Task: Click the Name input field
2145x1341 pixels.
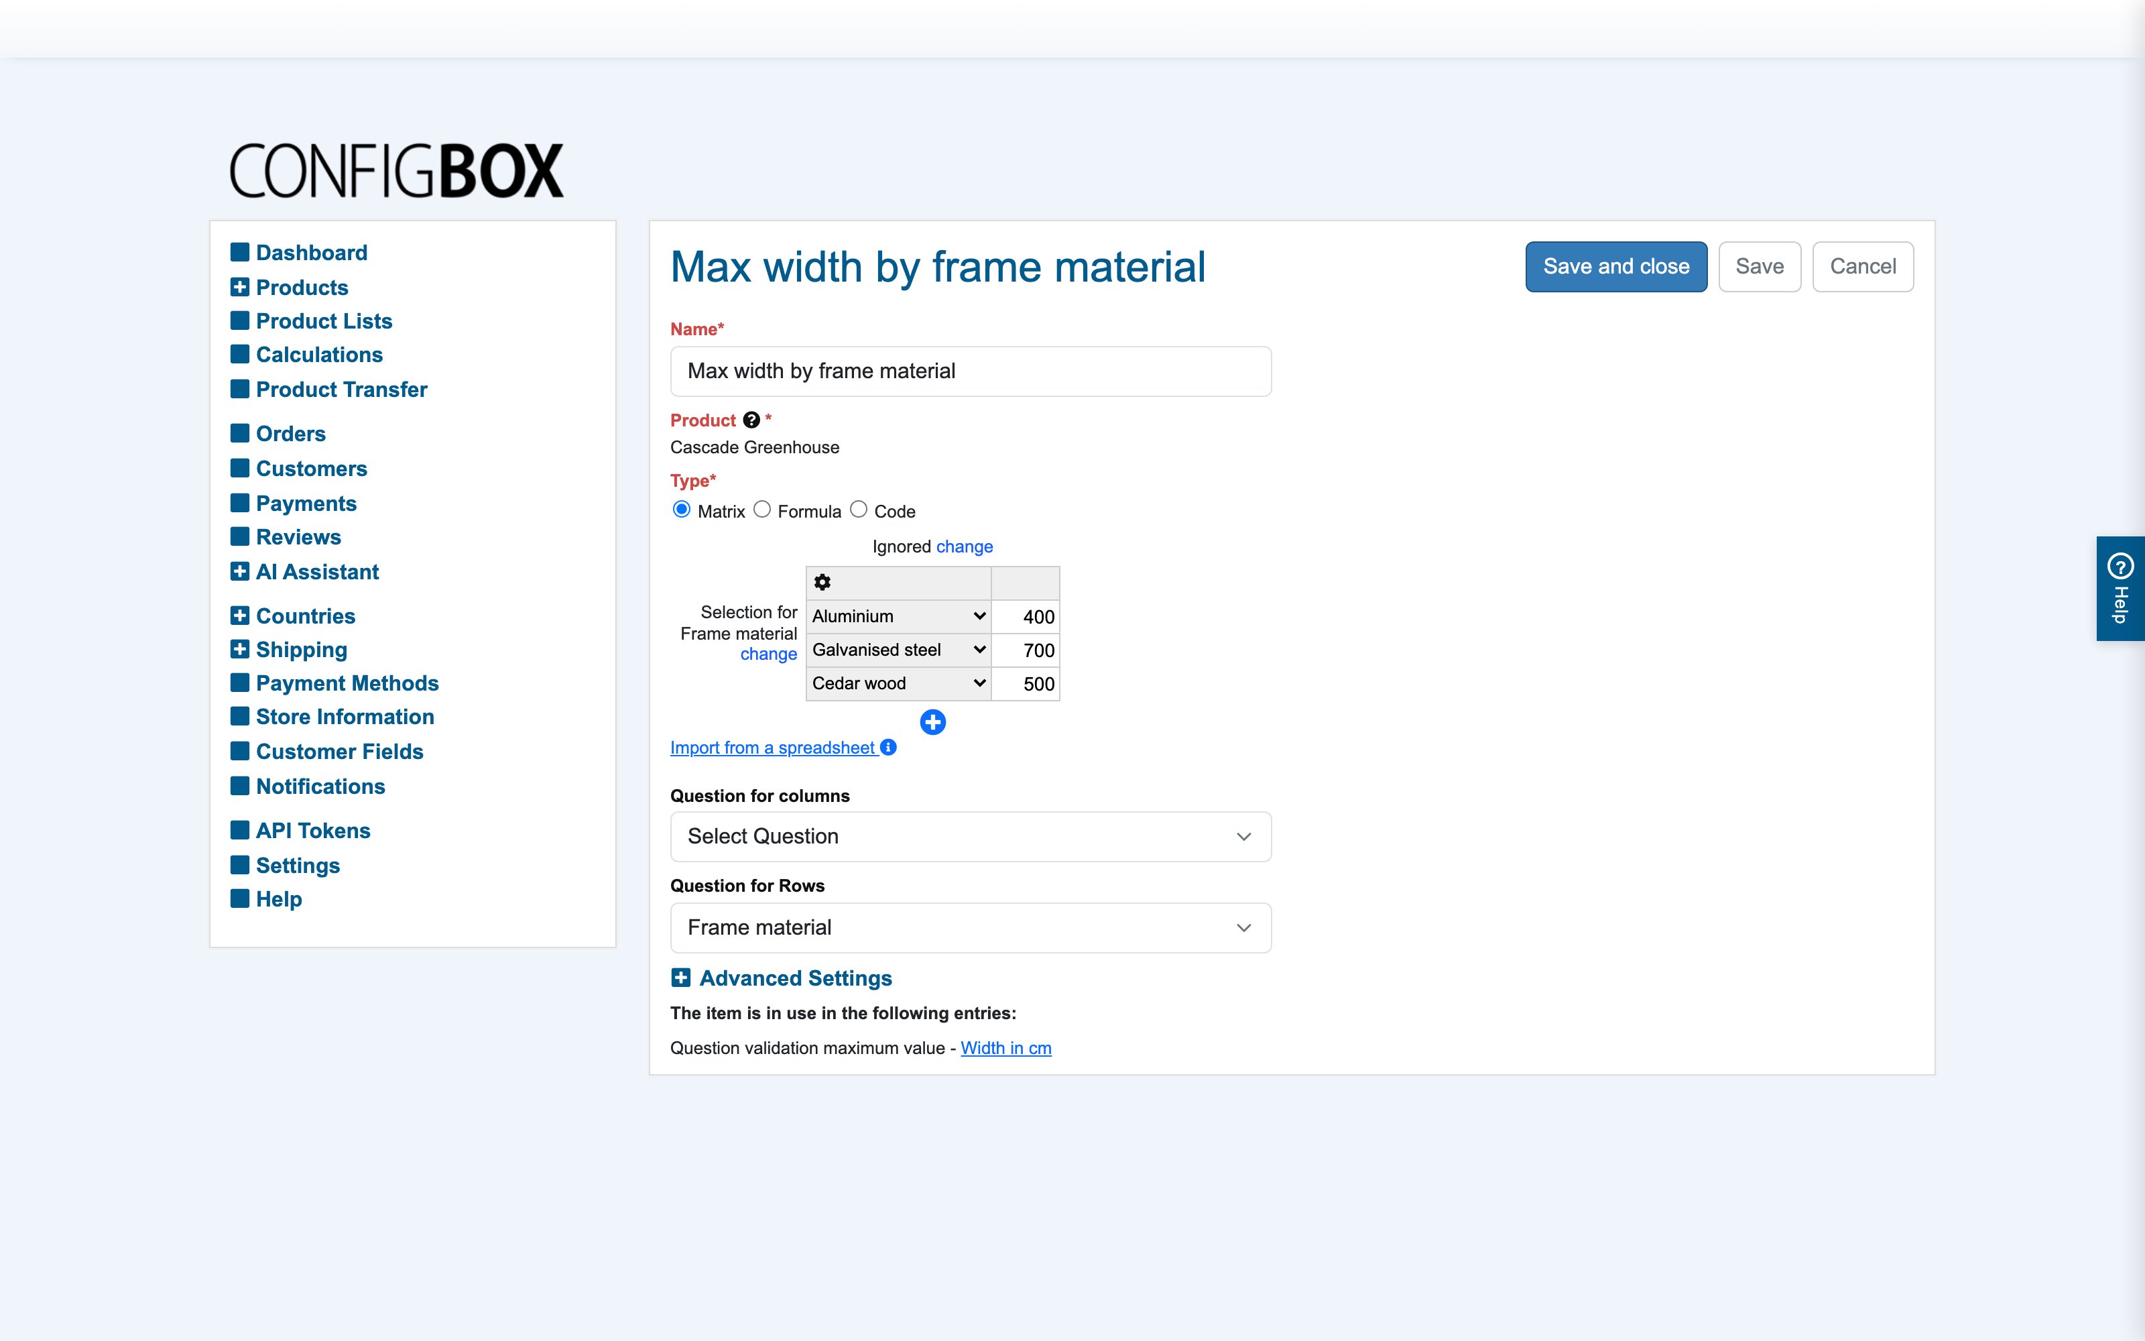Action: coord(971,371)
